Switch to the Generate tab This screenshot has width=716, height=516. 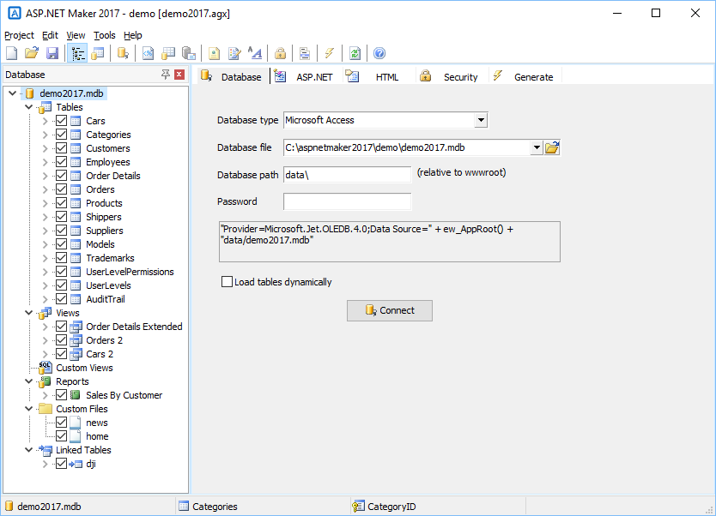525,76
